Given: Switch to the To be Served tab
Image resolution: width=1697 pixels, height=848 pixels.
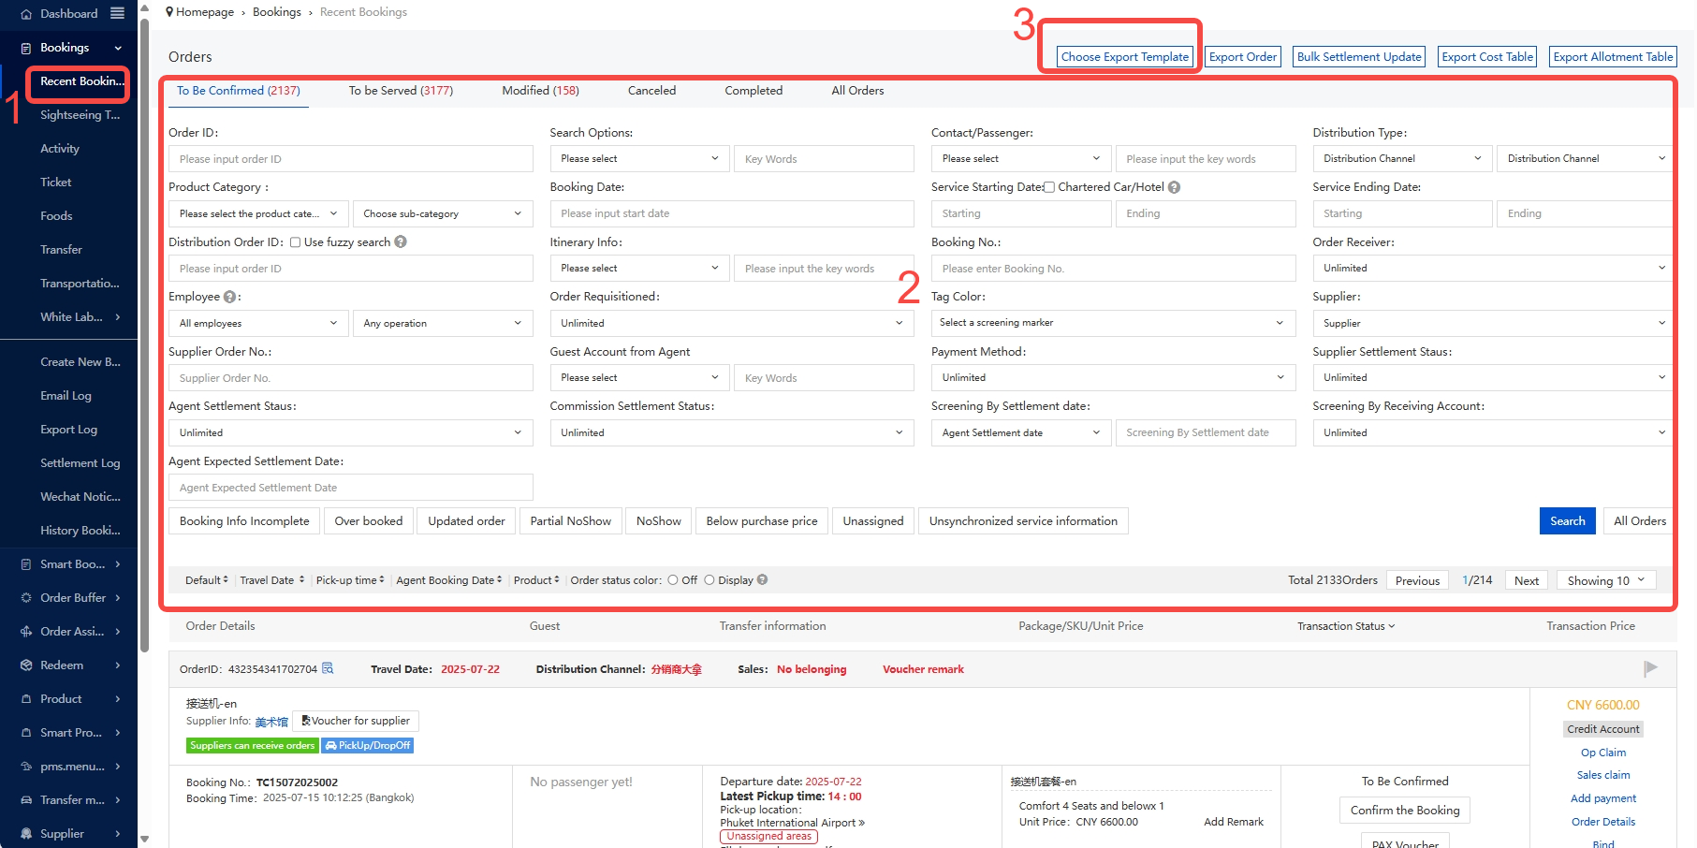Looking at the screenshot, I should [401, 91].
